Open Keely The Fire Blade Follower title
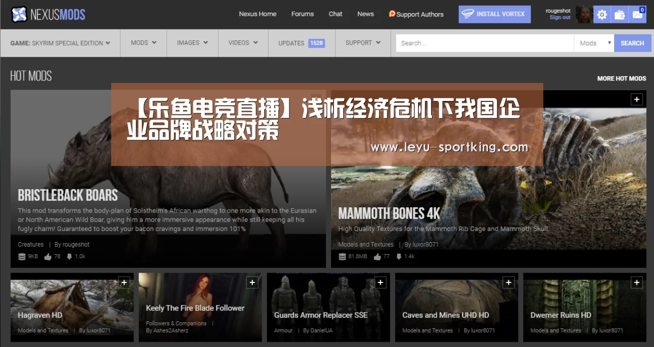 [195, 308]
